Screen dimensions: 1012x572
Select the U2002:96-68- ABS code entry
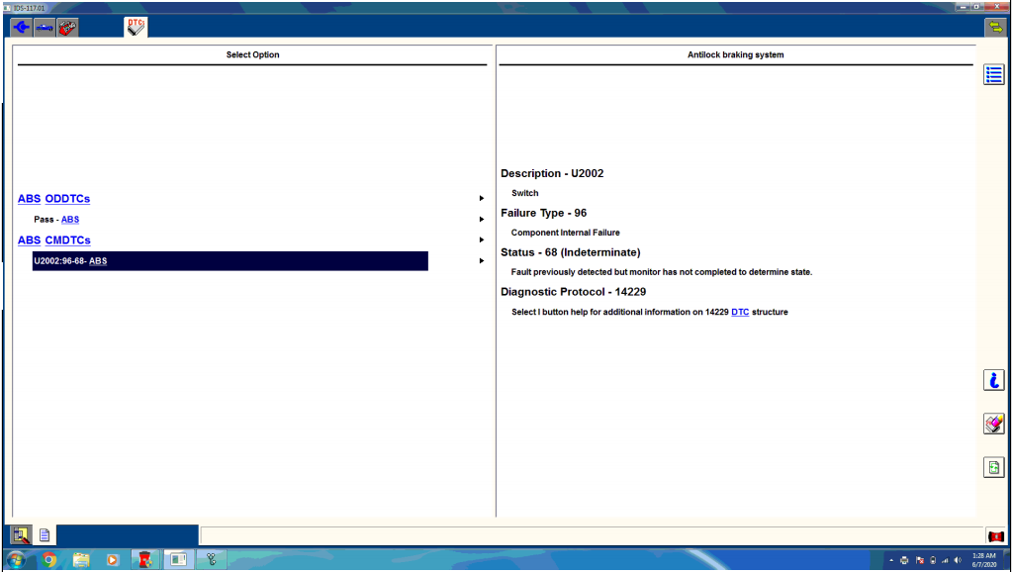(x=230, y=261)
